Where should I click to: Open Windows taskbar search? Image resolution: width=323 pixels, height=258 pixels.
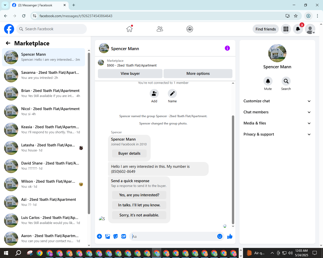[18, 253]
